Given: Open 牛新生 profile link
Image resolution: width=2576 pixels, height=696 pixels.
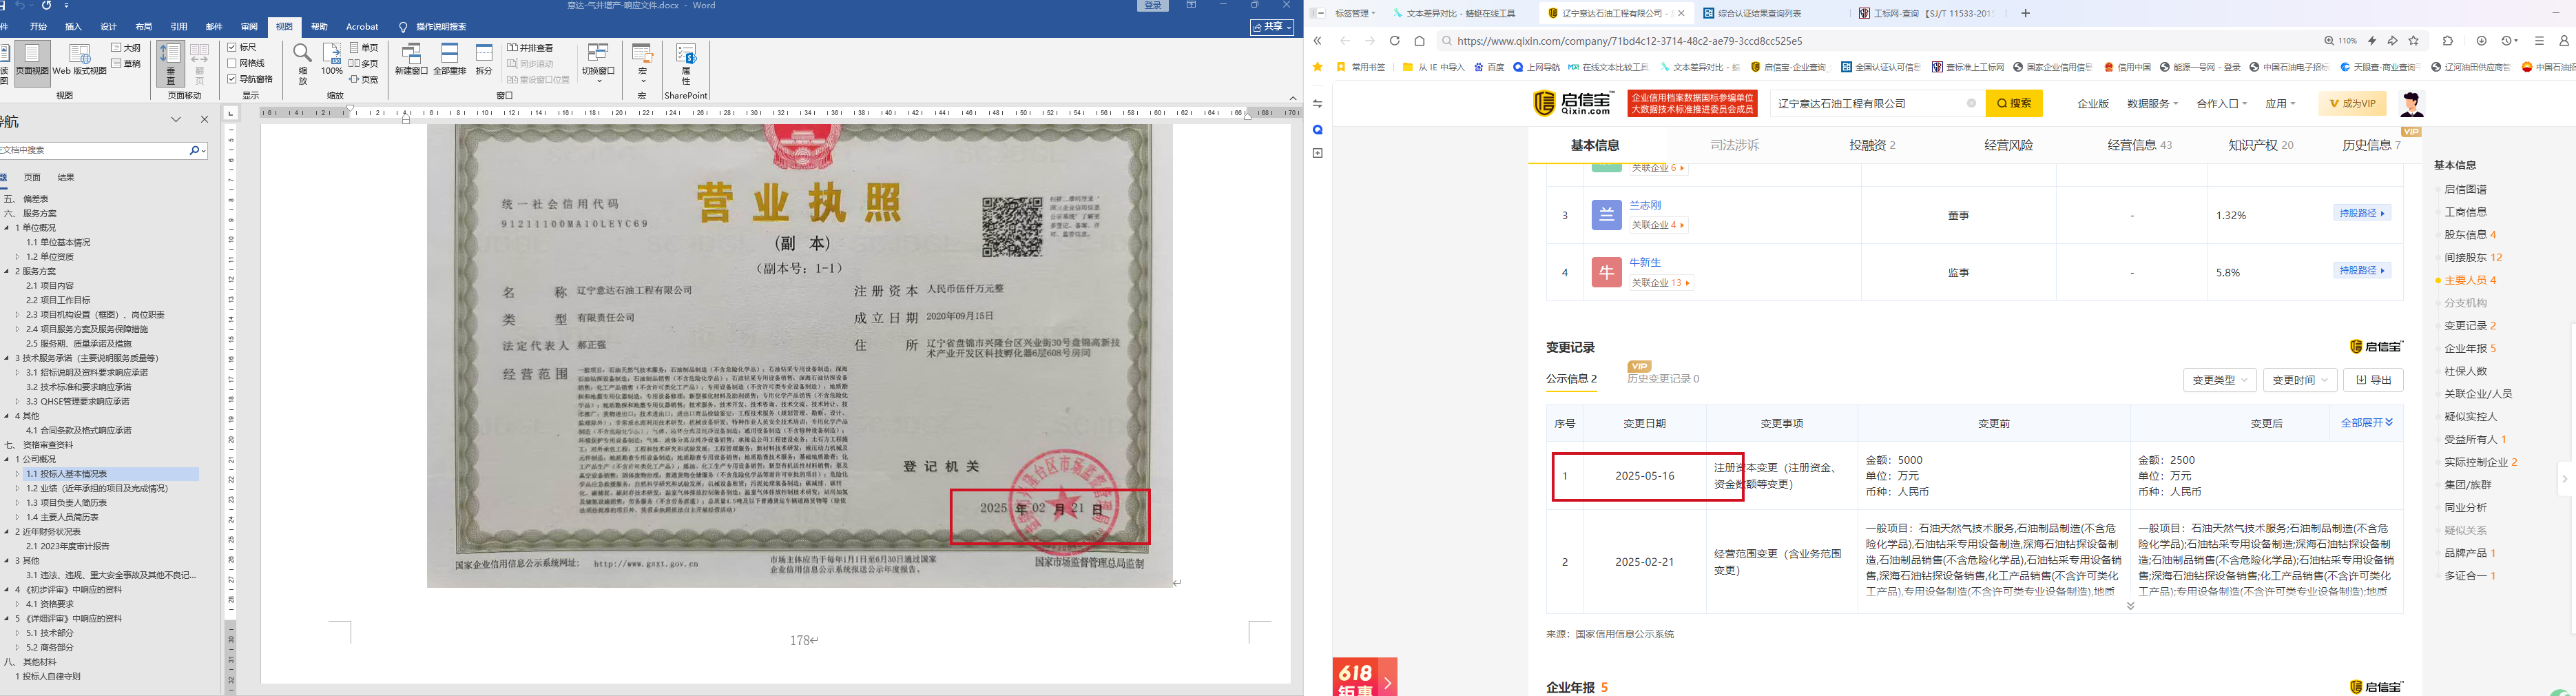Looking at the screenshot, I should (1645, 262).
